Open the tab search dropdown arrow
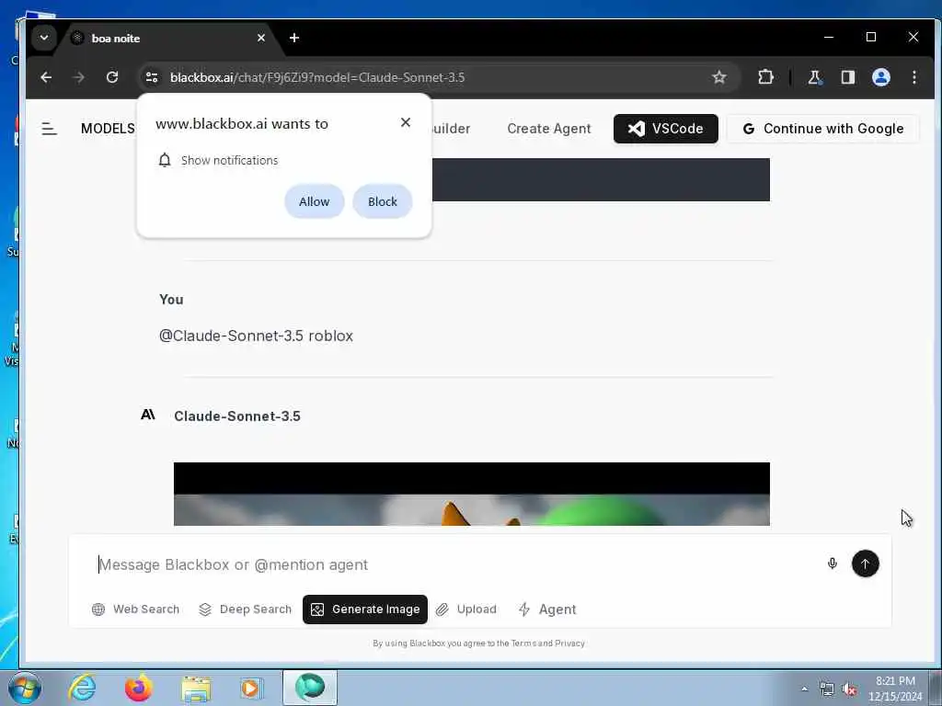This screenshot has height=706, width=942. click(x=44, y=38)
